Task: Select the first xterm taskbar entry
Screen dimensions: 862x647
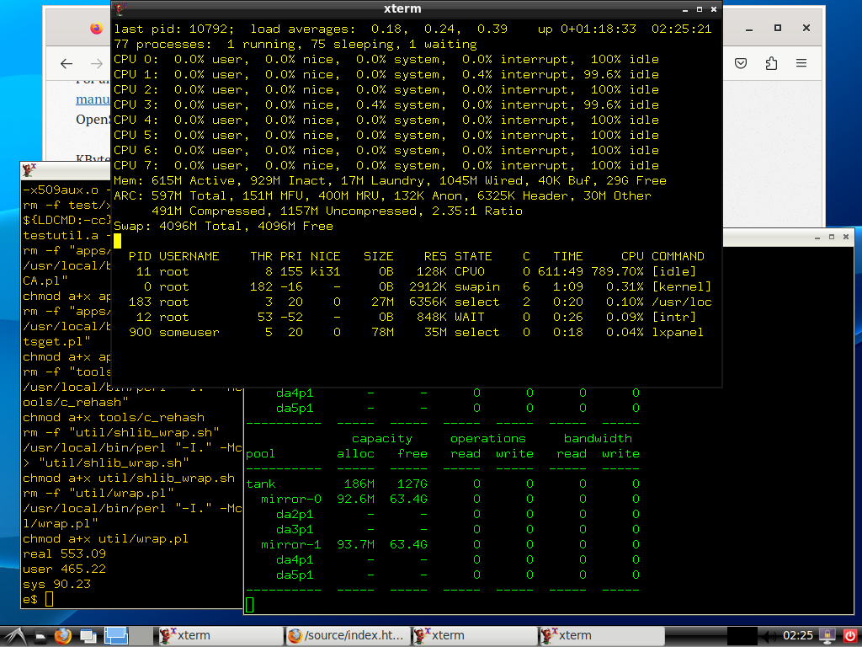Action: [x=221, y=635]
